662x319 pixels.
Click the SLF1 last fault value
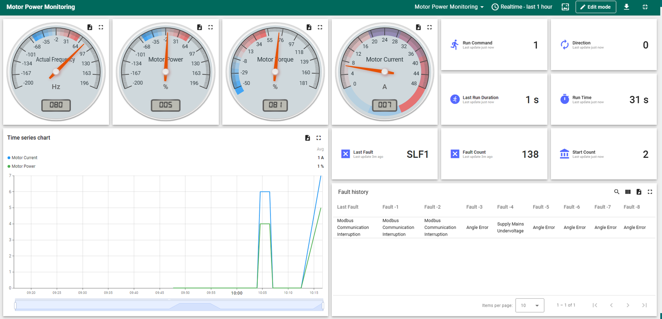click(417, 155)
